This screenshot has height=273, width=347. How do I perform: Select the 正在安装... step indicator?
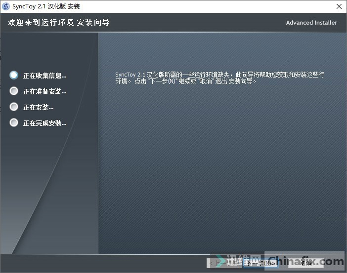pyautogui.click(x=14, y=107)
